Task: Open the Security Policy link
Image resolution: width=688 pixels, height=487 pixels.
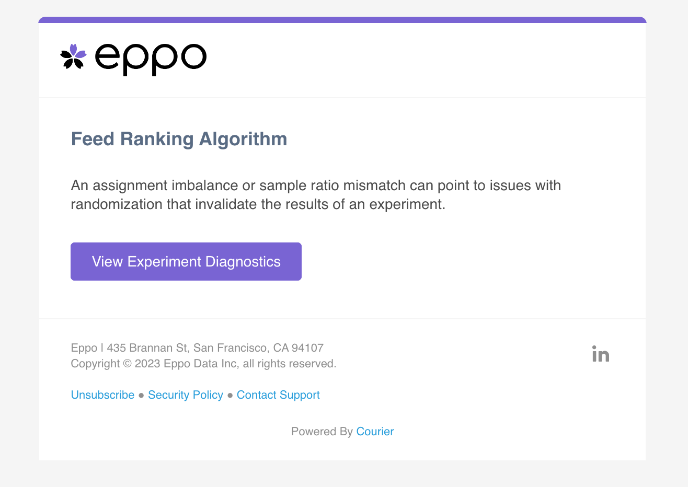Action: pyautogui.click(x=186, y=395)
